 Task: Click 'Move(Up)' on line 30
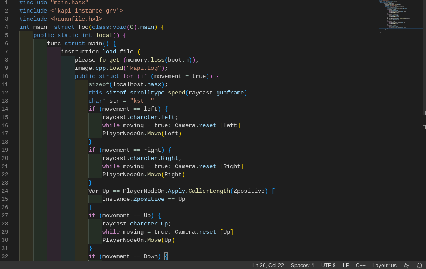tap(161, 240)
